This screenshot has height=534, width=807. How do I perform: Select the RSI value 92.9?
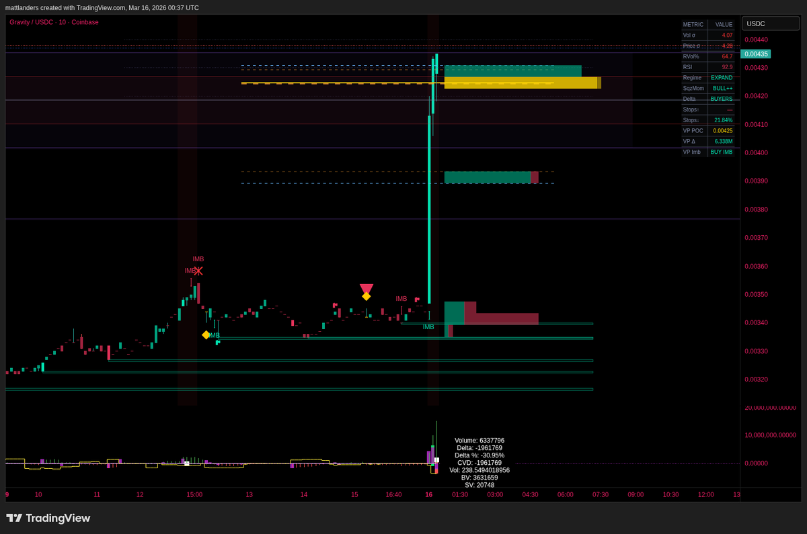[x=727, y=67]
